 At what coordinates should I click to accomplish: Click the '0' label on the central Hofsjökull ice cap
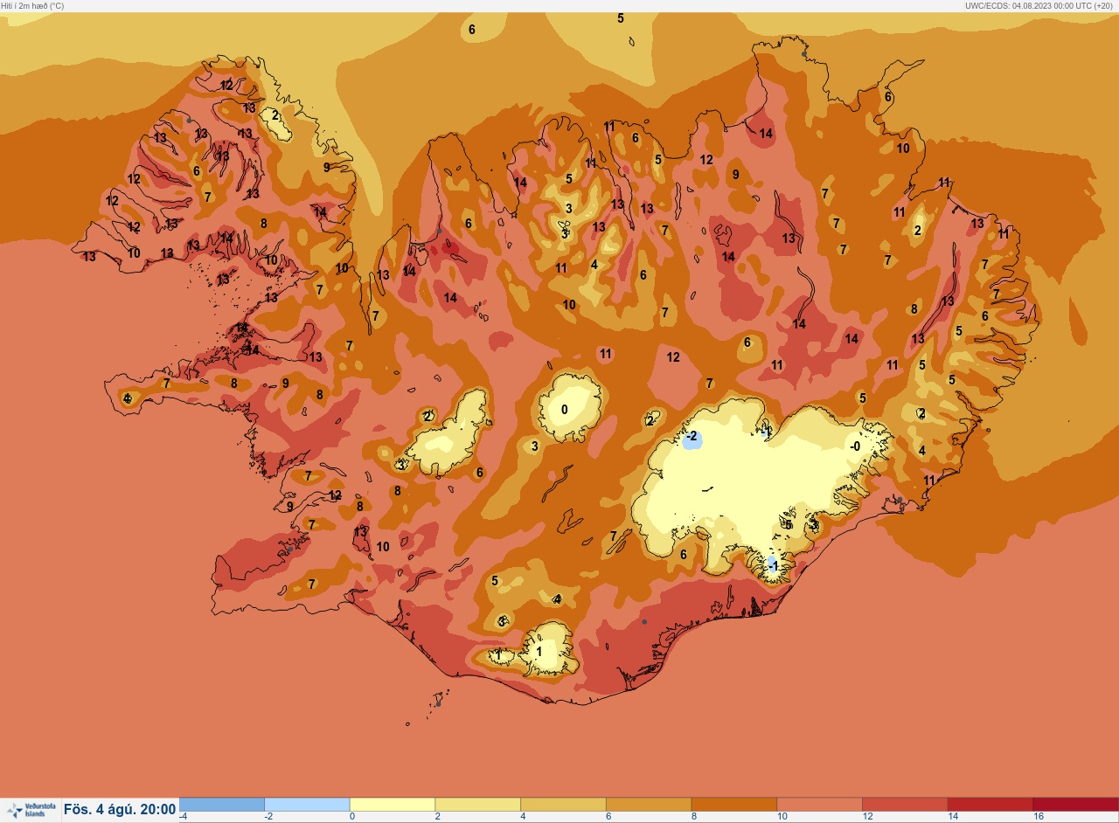(564, 409)
